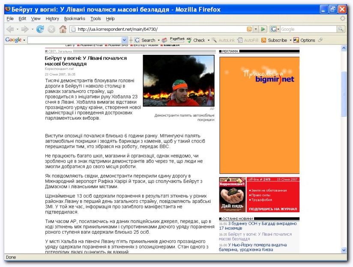Click the 'ОСТАННІ НОВИНИ' section header
This screenshot has height=267, width=353.
(x=237, y=219)
